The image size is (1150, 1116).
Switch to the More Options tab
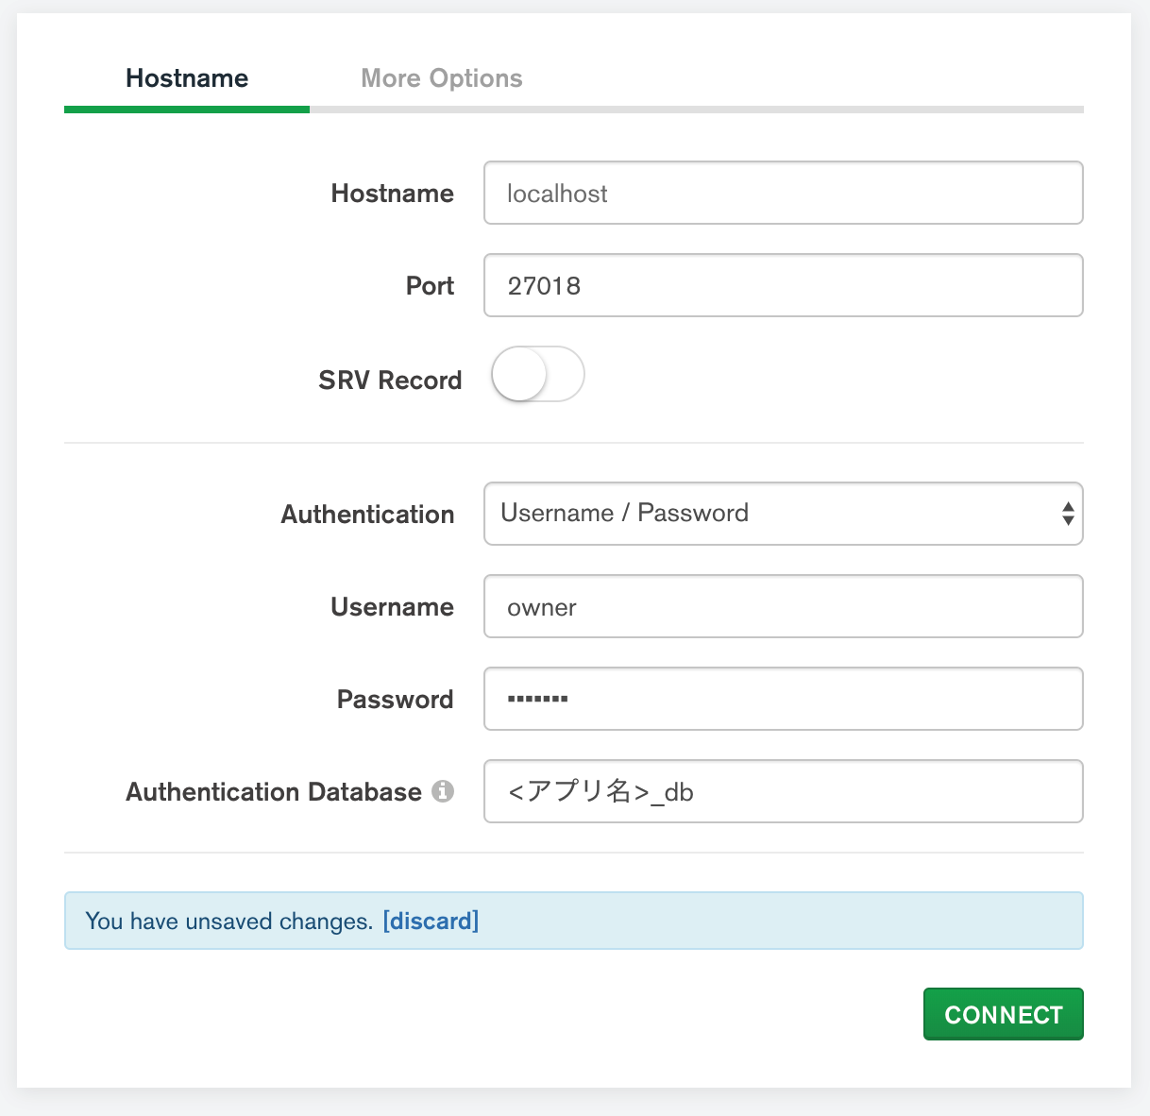[442, 78]
